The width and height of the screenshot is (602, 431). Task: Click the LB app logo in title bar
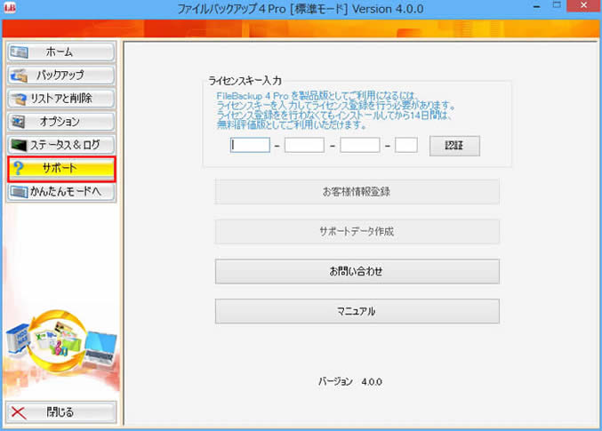pos(10,7)
